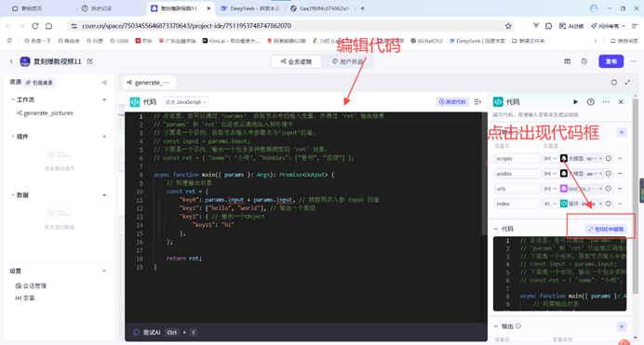Add a new workflow with plus icon
Viewport: 644px width, 345px height.
pos(104,100)
